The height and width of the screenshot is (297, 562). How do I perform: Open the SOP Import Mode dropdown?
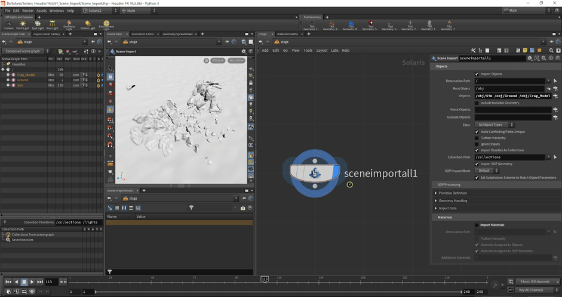click(488, 171)
